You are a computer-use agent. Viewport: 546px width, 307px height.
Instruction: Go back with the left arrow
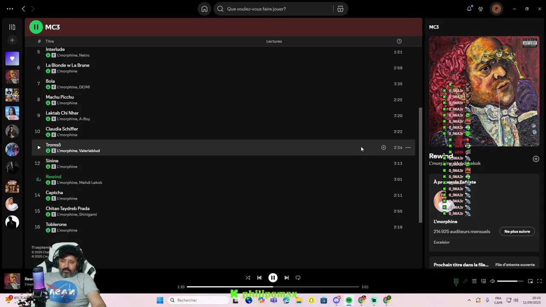tap(23, 9)
